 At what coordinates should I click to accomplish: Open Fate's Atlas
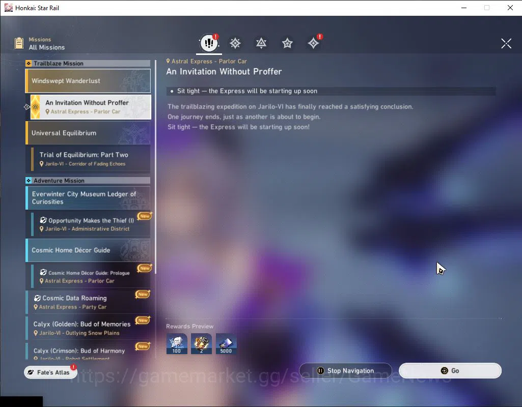click(50, 372)
